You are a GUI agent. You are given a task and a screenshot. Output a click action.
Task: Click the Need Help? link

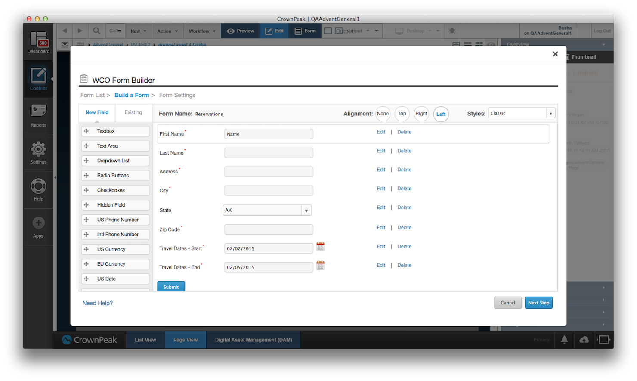tap(98, 303)
